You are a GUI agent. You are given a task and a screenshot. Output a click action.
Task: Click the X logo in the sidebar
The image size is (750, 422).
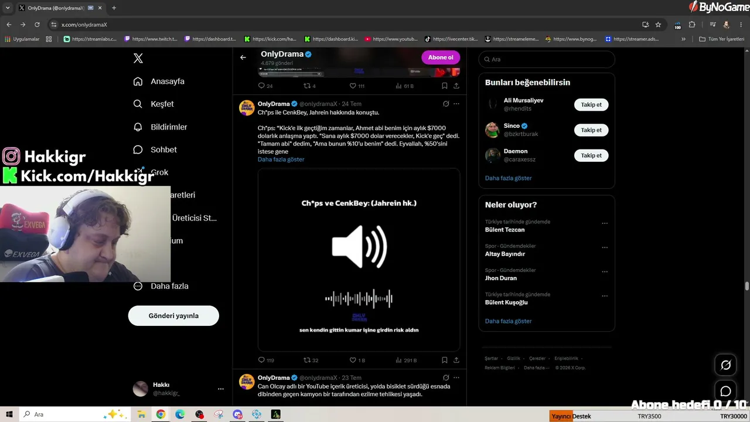[x=138, y=58]
